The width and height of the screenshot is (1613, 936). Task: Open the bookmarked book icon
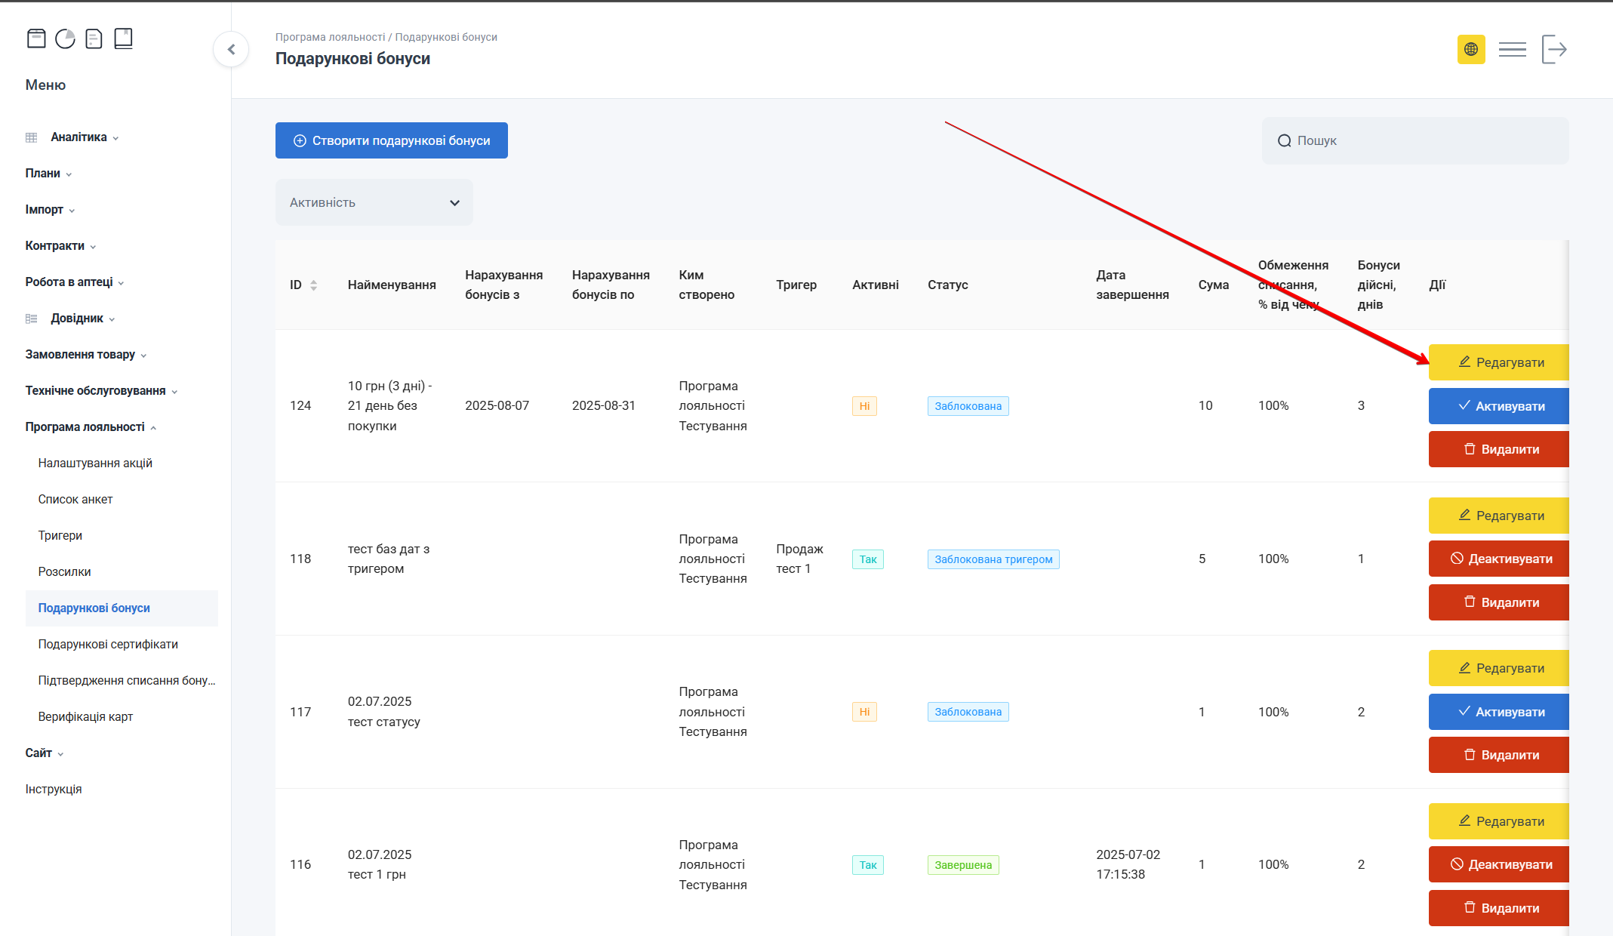point(123,38)
